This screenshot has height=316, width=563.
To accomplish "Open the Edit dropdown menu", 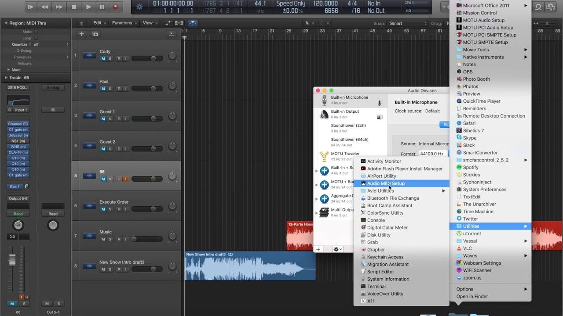I will [x=100, y=23].
